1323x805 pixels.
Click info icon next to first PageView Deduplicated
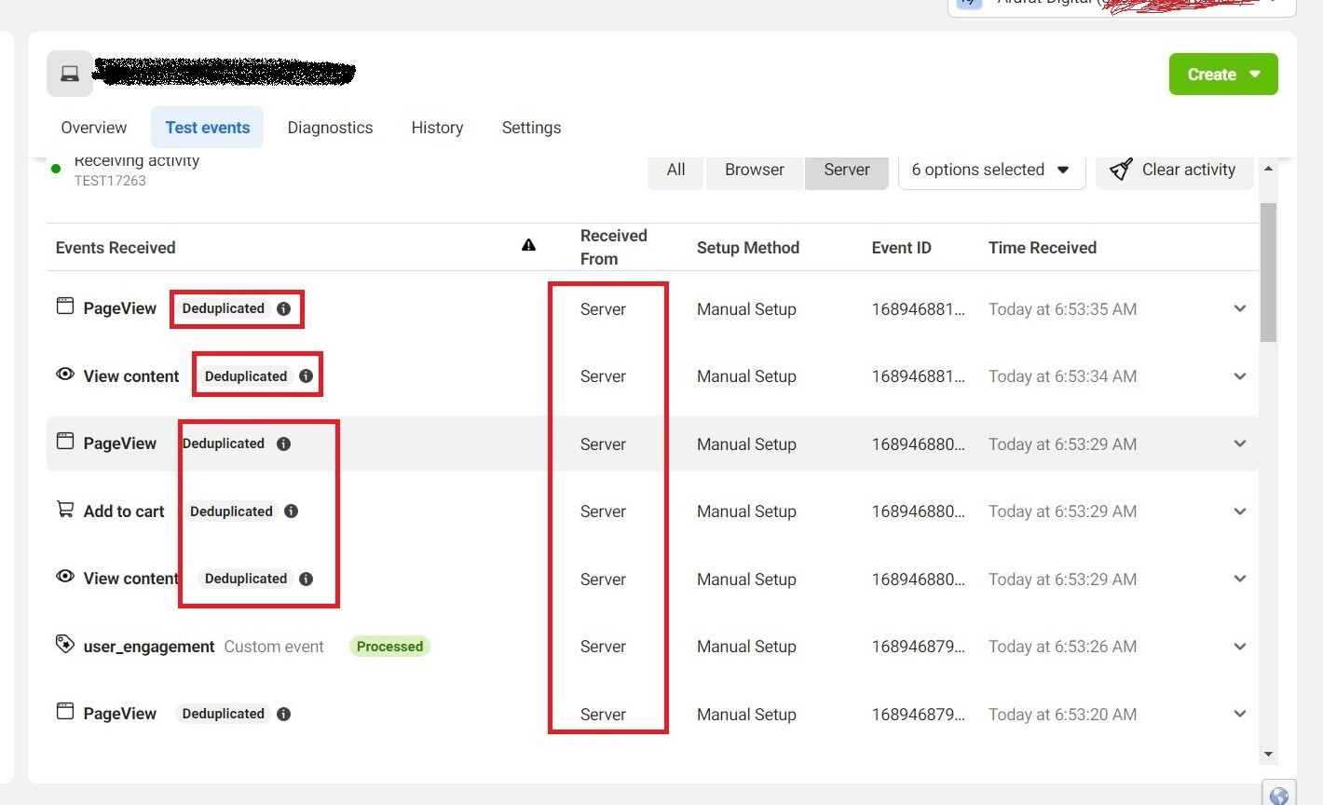coord(284,308)
